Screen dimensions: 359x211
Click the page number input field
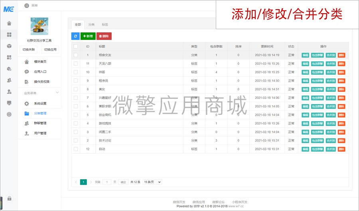click(x=107, y=182)
